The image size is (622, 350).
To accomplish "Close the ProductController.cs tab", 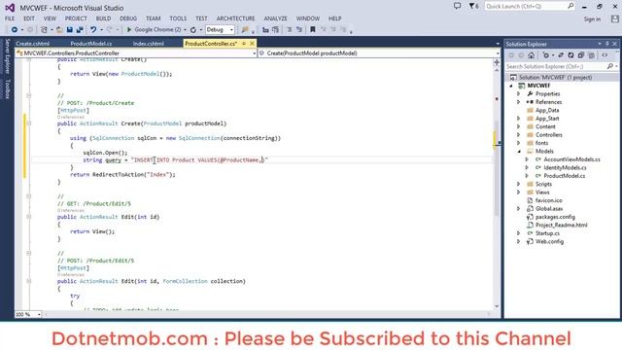I will coord(252,43).
